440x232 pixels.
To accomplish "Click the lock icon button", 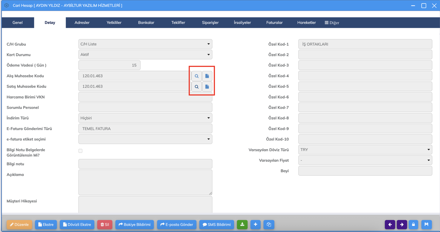I will click(414, 225).
